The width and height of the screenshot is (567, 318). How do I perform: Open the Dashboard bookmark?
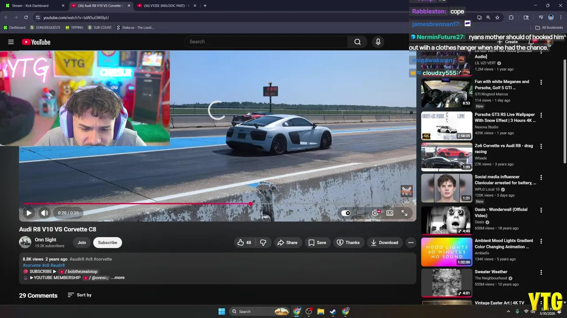tap(15, 27)
